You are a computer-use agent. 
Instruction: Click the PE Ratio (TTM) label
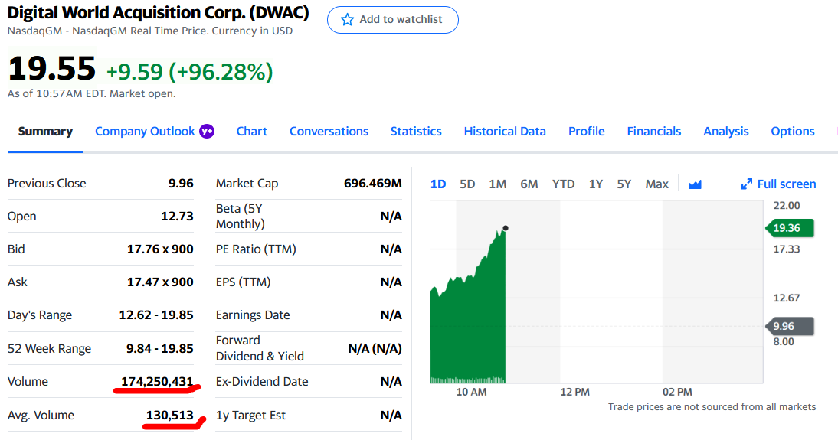pos(256,249)
